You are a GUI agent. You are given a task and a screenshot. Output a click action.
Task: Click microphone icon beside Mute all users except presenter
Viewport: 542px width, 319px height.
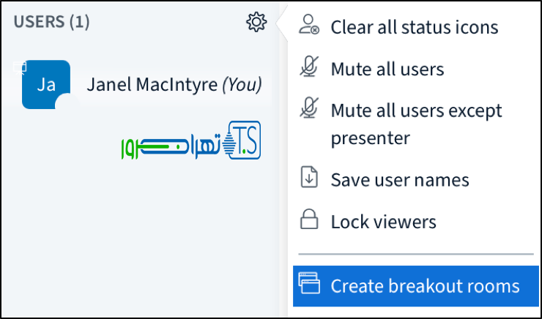pyautogui.click(x=309, y=110)
